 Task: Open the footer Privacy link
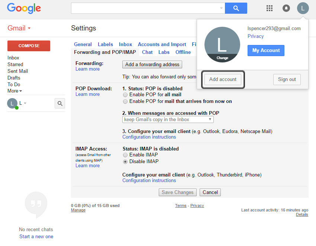click(197, 206)
